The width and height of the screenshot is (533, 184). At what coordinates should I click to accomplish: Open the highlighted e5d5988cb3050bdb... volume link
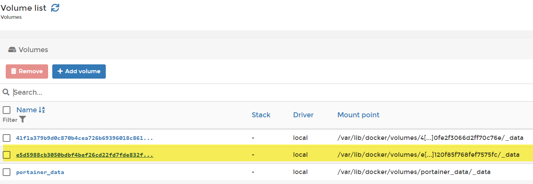tap(85, 155)
